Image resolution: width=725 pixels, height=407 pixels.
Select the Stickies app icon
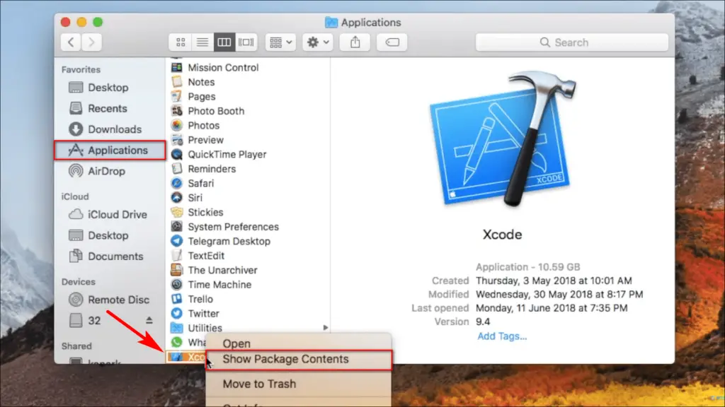176,212
